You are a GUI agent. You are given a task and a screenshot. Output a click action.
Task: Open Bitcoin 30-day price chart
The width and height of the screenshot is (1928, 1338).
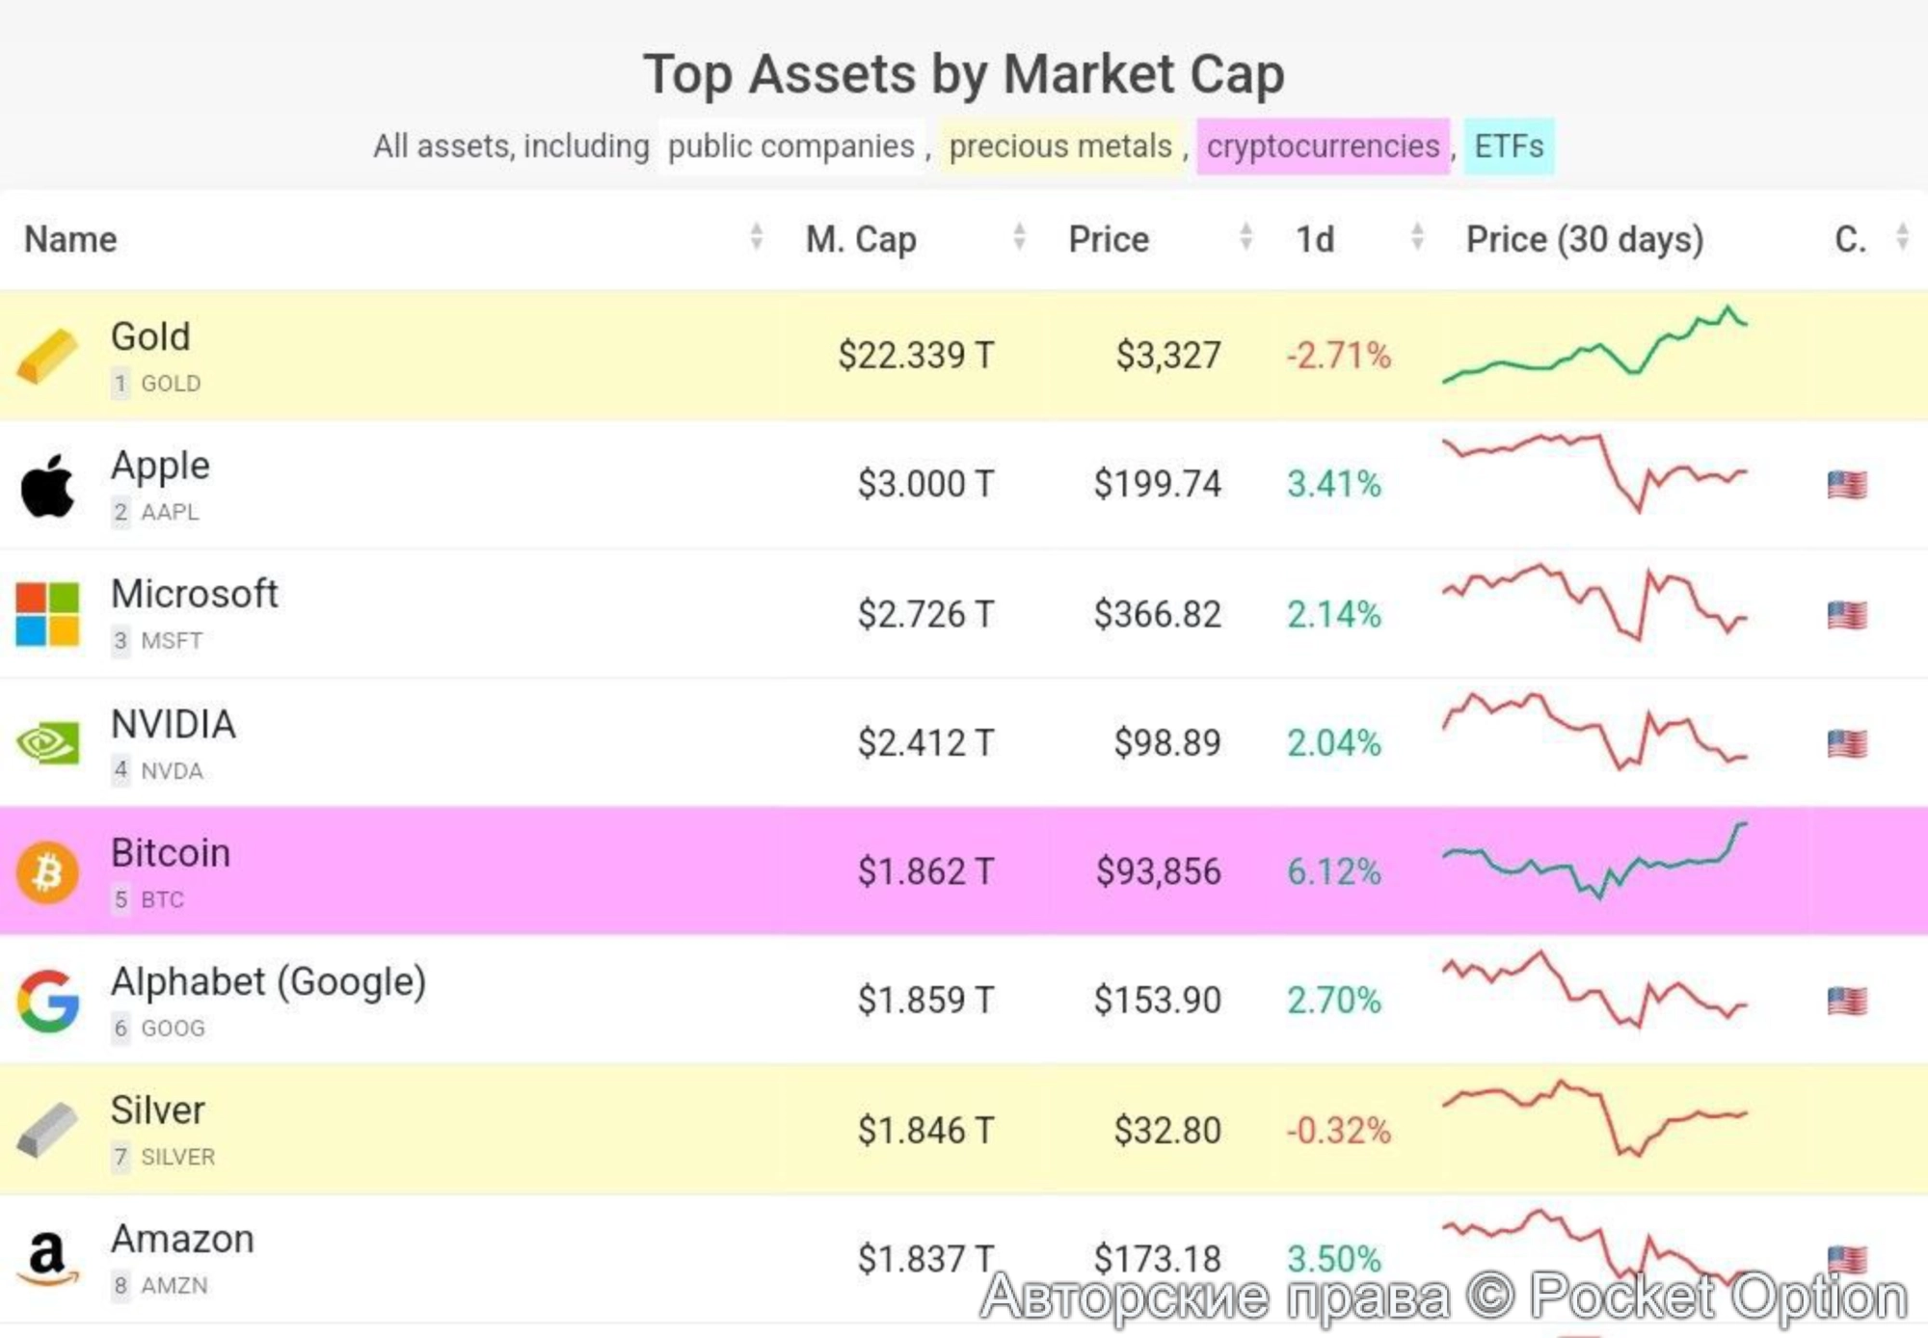pos(1594,861)
